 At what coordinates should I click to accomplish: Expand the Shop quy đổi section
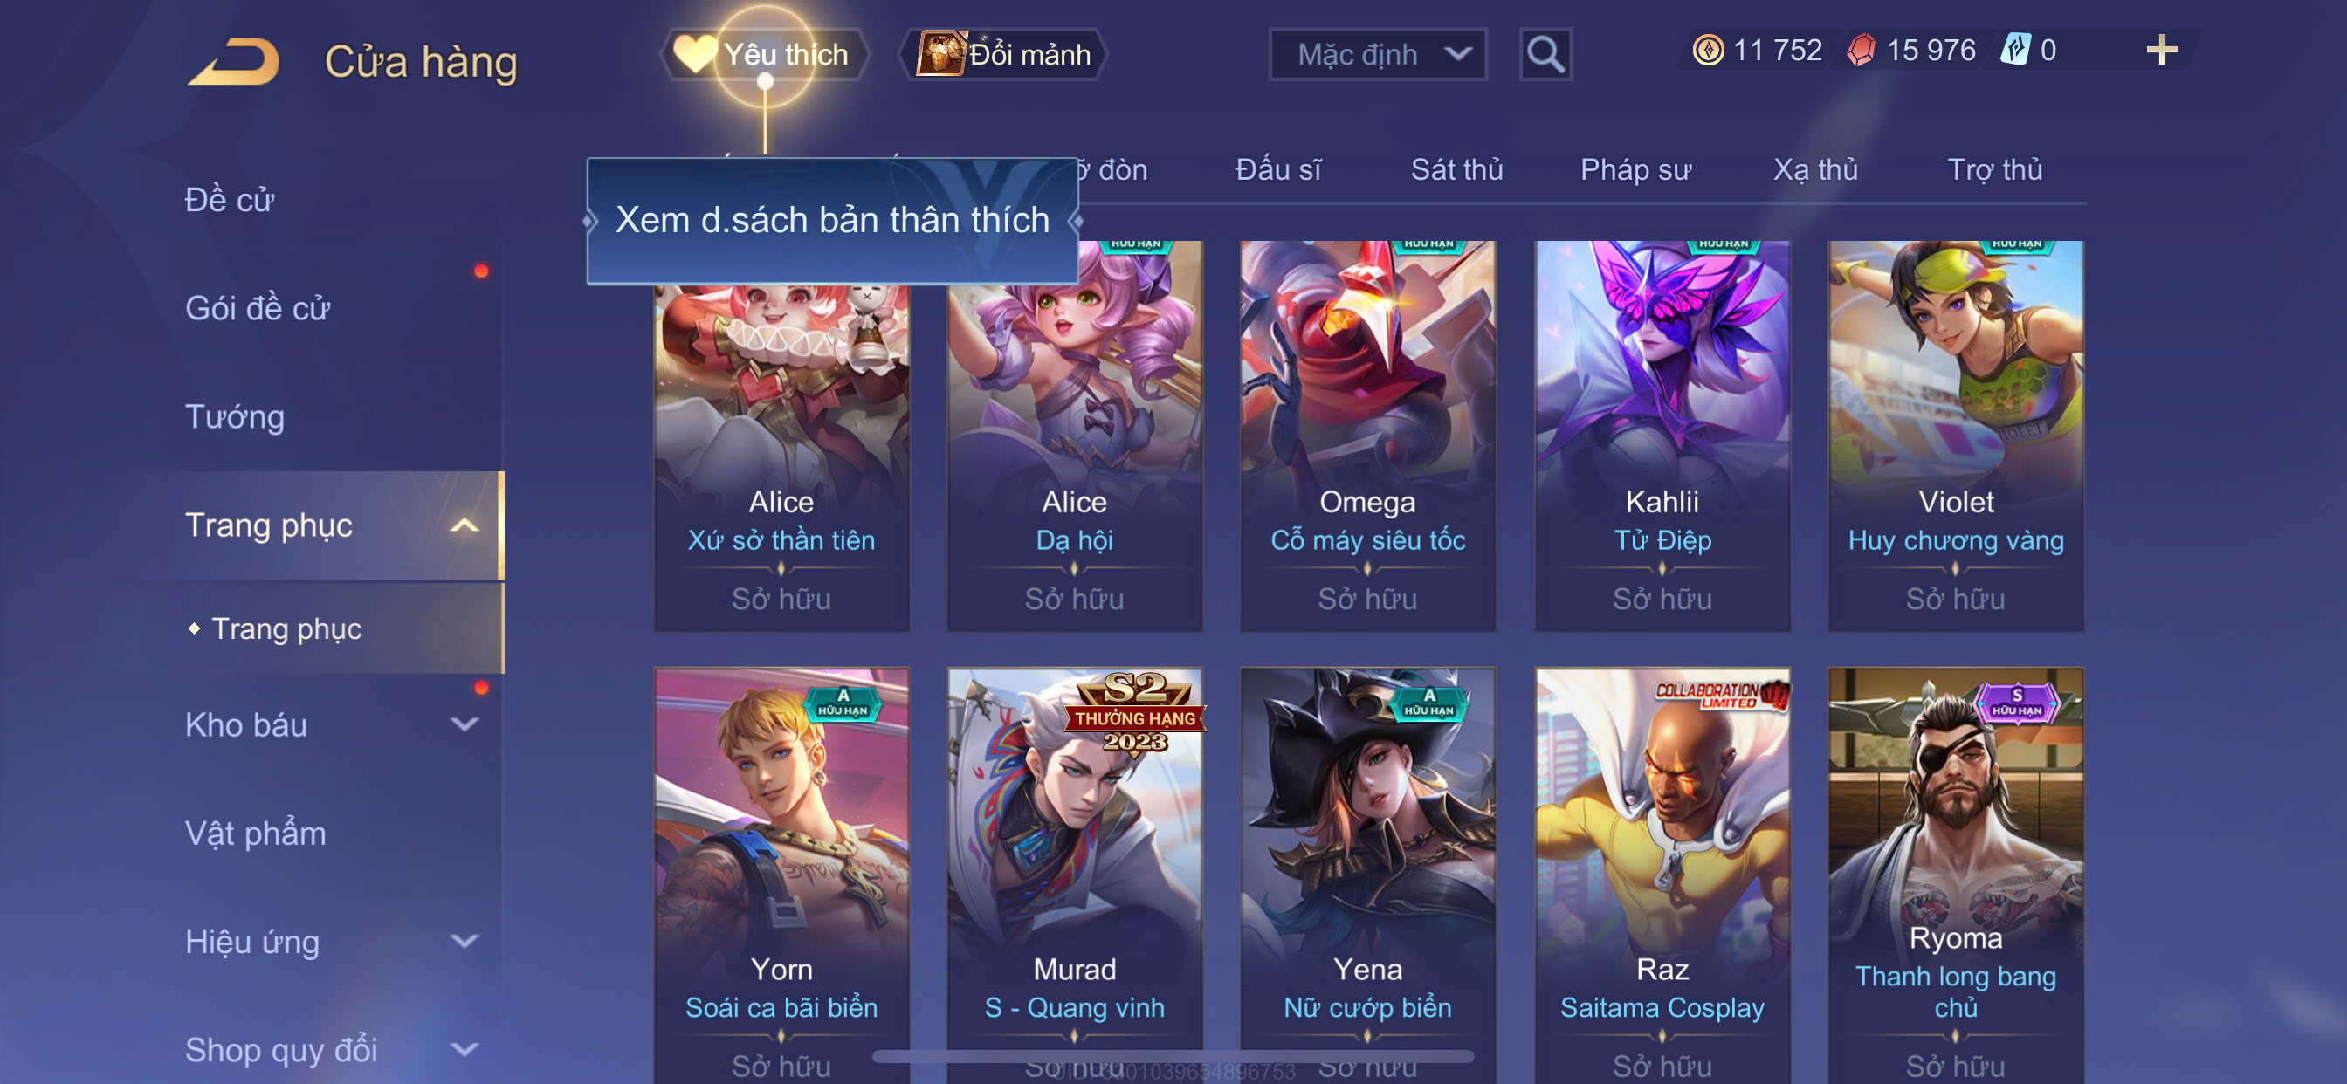pyautogui.click(x=465, y=1049)
